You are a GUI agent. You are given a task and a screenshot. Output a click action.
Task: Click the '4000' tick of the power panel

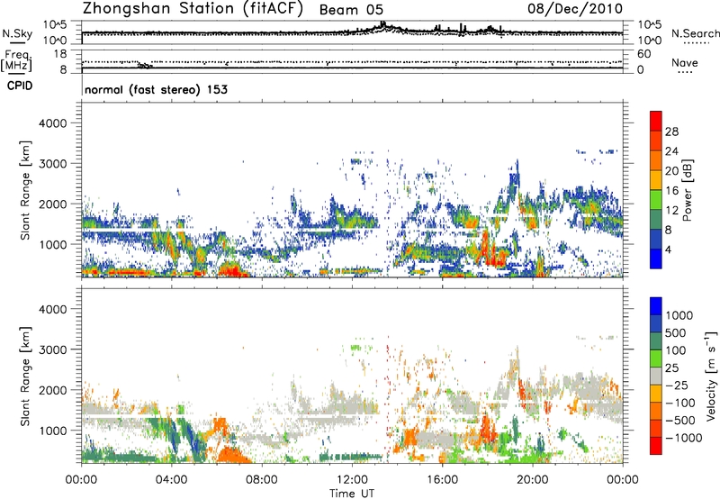(52, 123)
